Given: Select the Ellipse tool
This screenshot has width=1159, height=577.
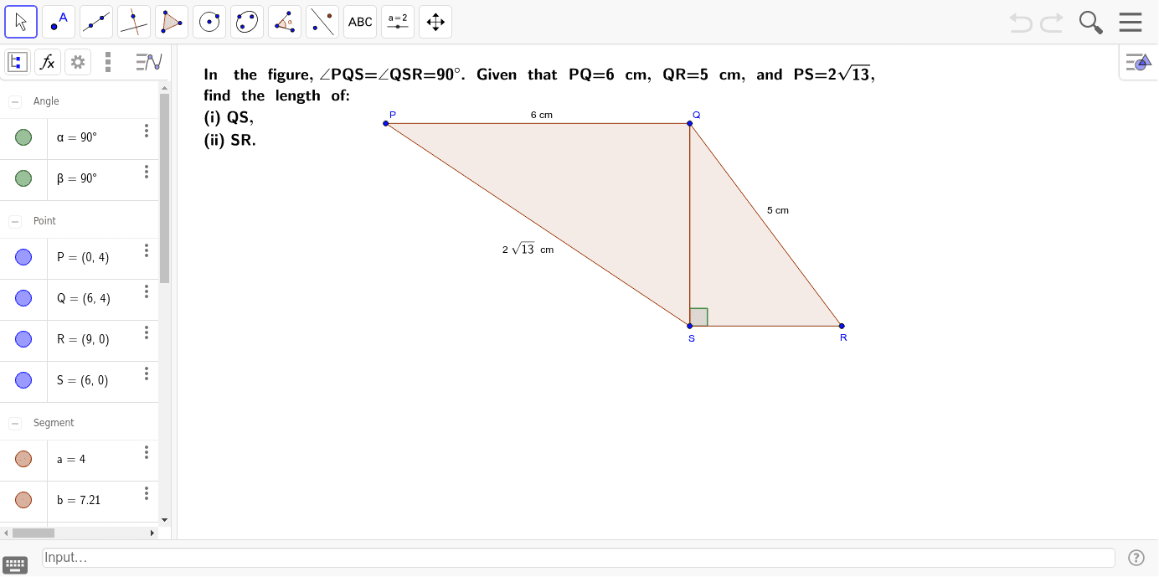Looking at the screenshot, I should click(x=247, y=22).
